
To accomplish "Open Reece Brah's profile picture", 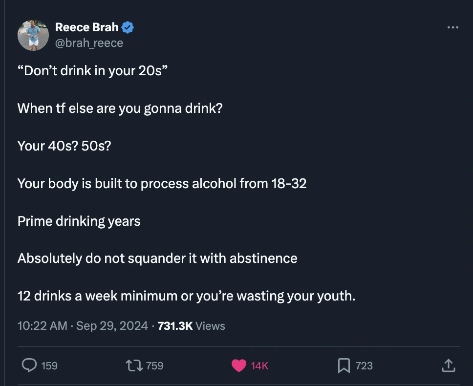I will pos(33,35).
